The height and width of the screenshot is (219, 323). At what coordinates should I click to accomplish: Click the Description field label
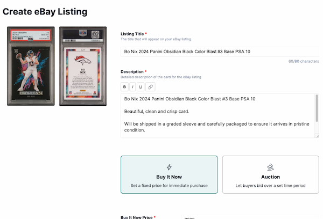click(x=132, y=72)
